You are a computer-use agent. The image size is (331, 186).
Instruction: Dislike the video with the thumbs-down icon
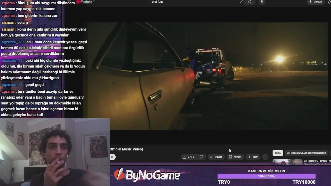201,157
